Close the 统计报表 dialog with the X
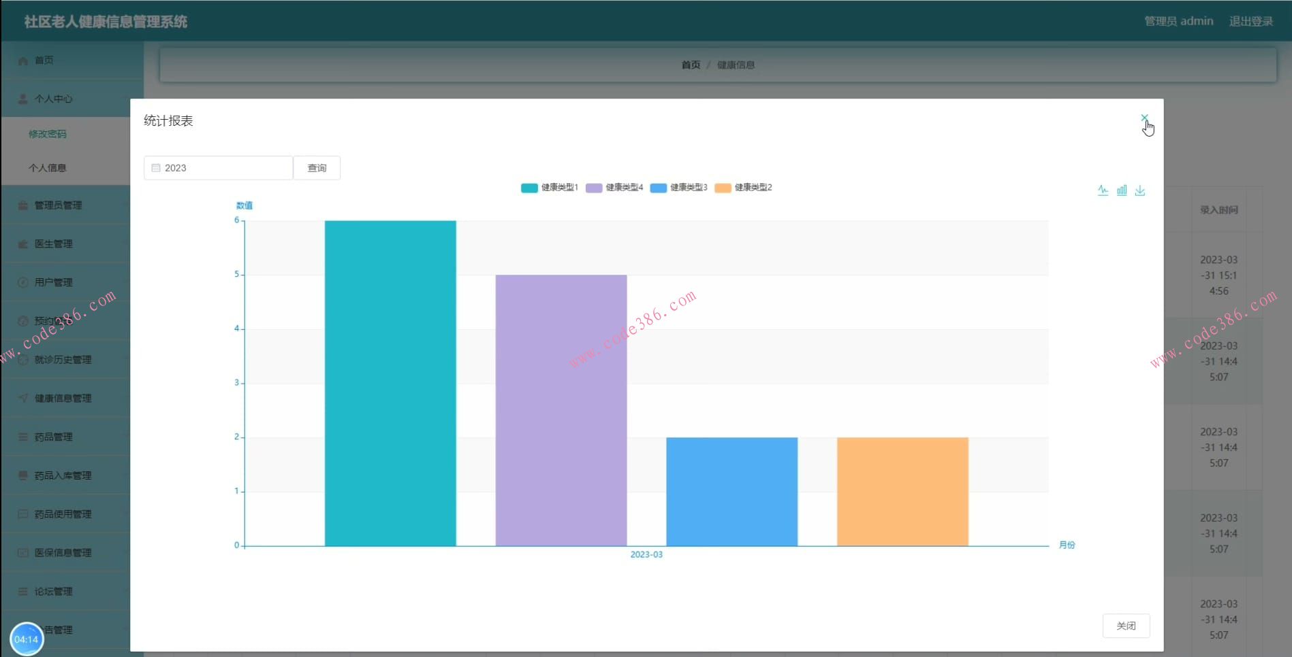 [1144, 118]
